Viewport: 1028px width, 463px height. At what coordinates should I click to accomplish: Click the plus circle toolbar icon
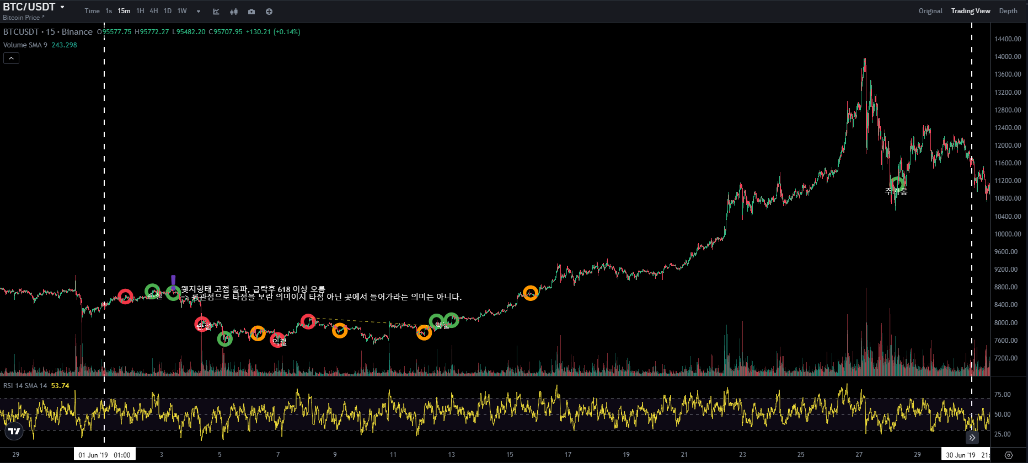[269, 12]
